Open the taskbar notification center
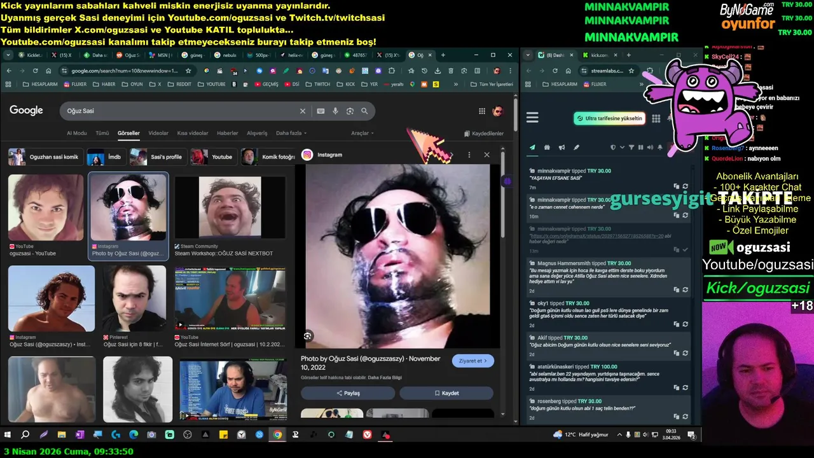 tap(691, 434)
